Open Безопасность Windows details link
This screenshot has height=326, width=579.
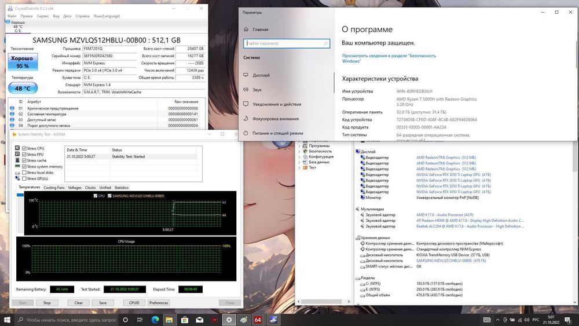pos(389,58)
